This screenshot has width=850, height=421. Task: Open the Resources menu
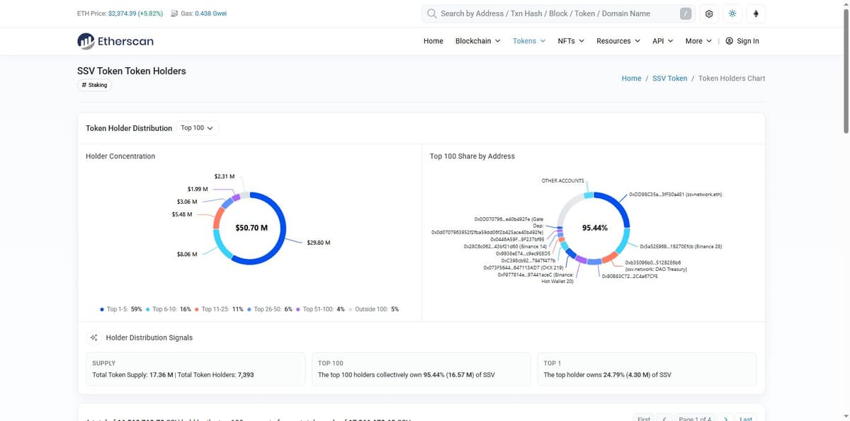pyautogui.click(x=618, y=41)
